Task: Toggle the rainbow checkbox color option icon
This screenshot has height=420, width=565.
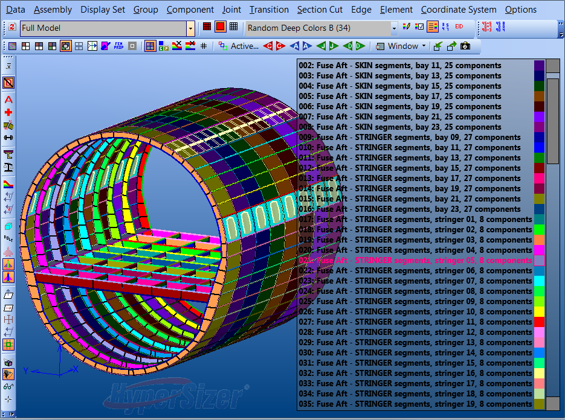Action: tap(419, 27)
